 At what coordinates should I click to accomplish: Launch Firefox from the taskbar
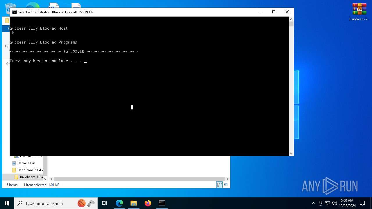tap(148, 203)
